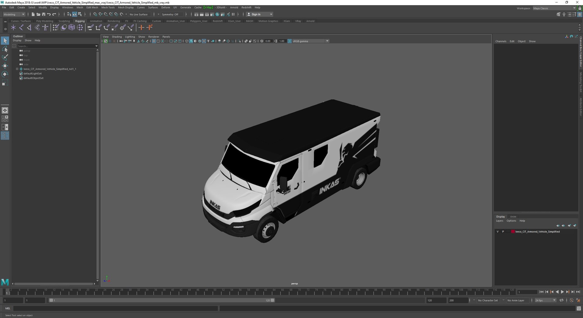The height and width of the screenshot is (318, 583).
Task: Click the red layer color swatch
Action: [513, 232]
